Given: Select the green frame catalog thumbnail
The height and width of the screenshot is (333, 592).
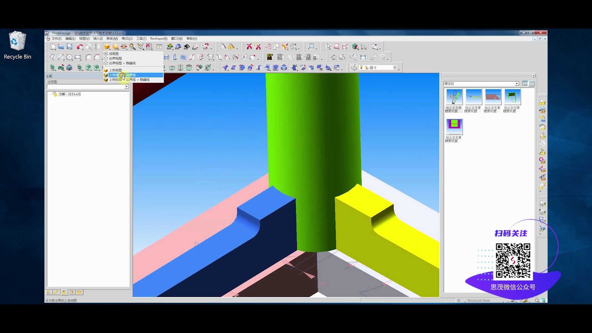Looking at the screenshot, I should [512, 97].
